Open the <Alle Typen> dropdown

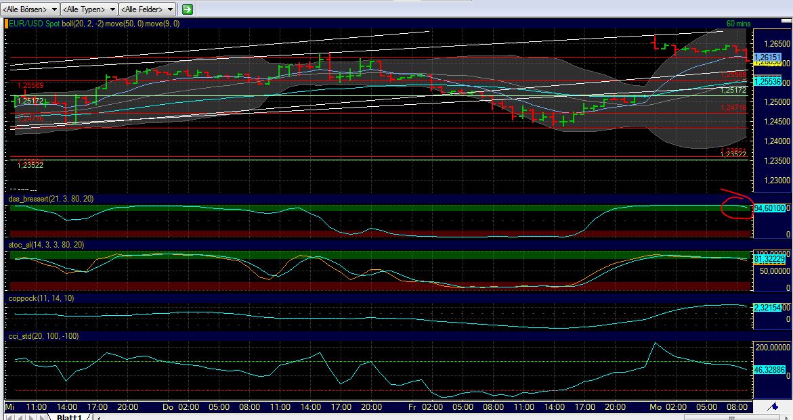click(x=89, y=9)
